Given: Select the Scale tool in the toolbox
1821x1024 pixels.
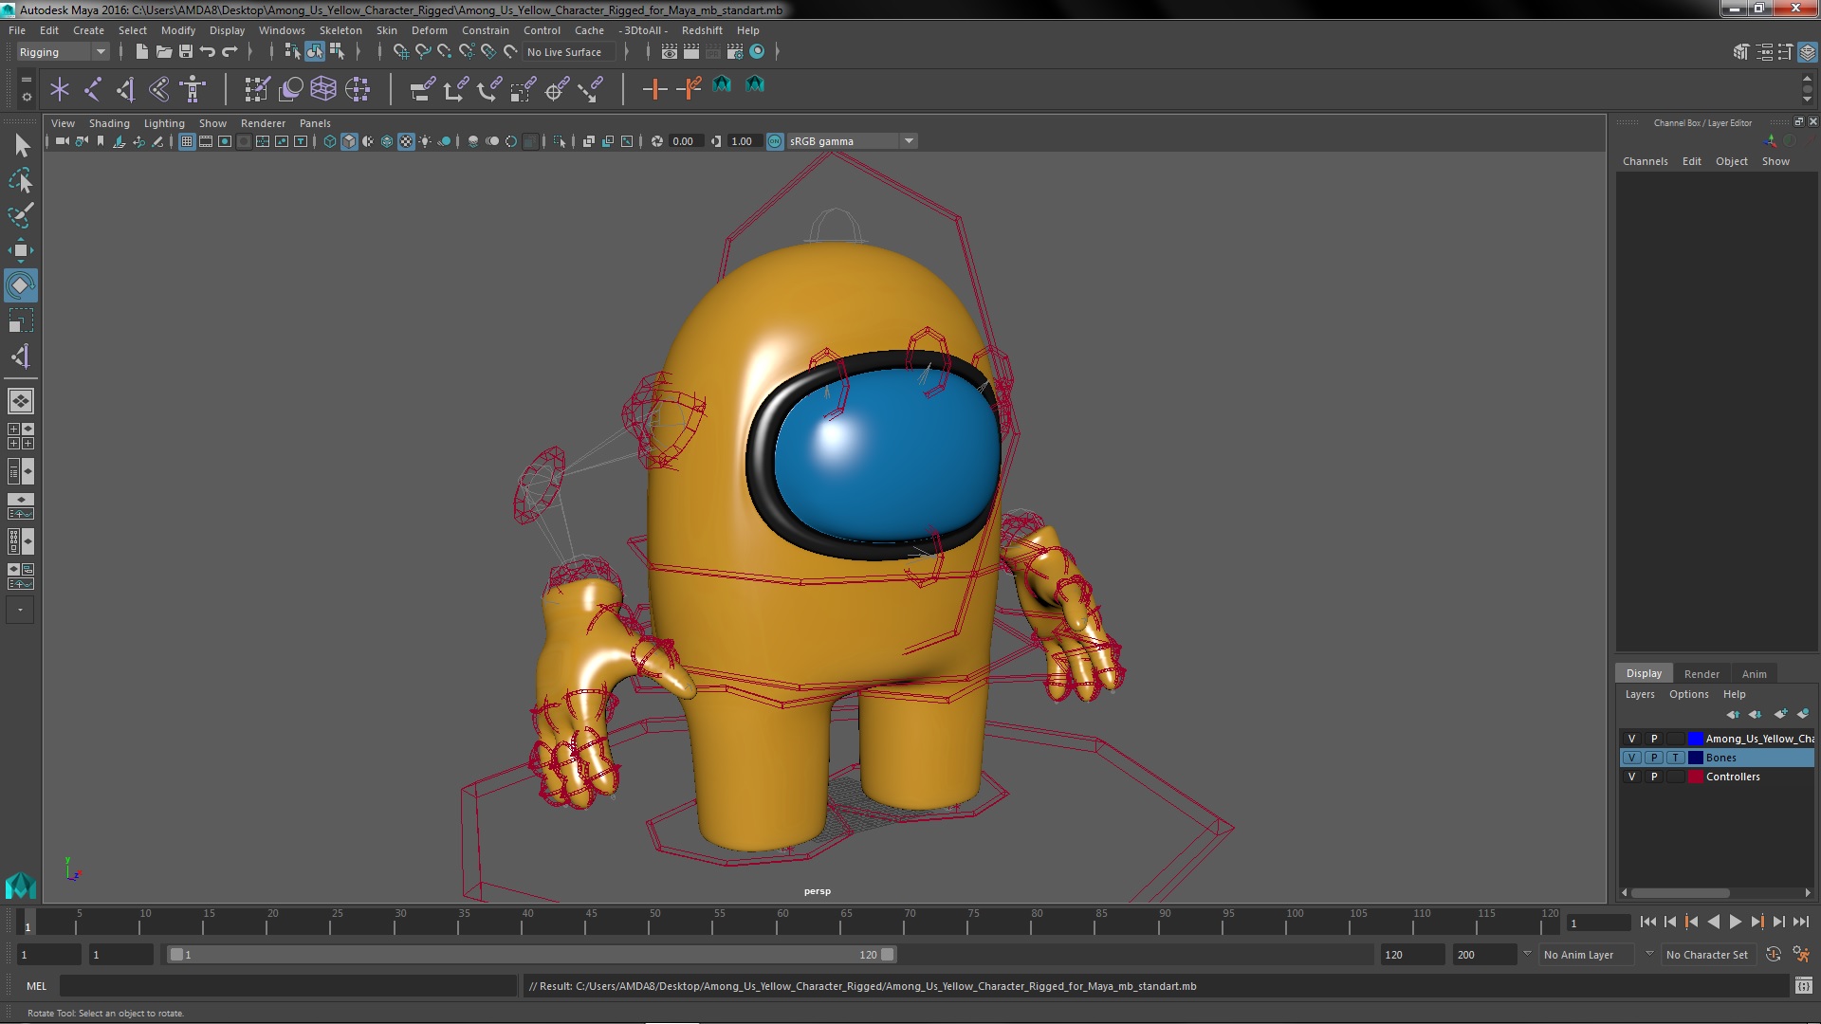Looking at the screenshot, I should point(20,320).
